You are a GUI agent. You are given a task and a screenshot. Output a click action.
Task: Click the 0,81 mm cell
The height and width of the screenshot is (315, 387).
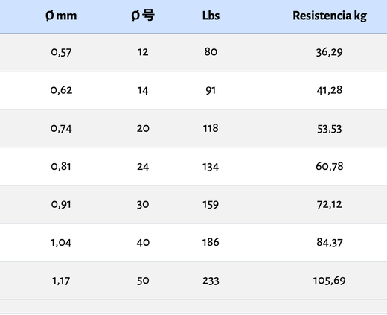tap(61, 166)
